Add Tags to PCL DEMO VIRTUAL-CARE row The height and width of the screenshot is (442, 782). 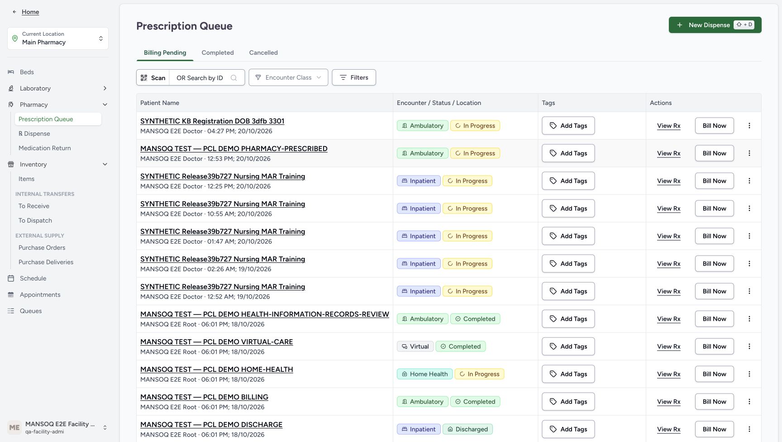click(568, 347)
